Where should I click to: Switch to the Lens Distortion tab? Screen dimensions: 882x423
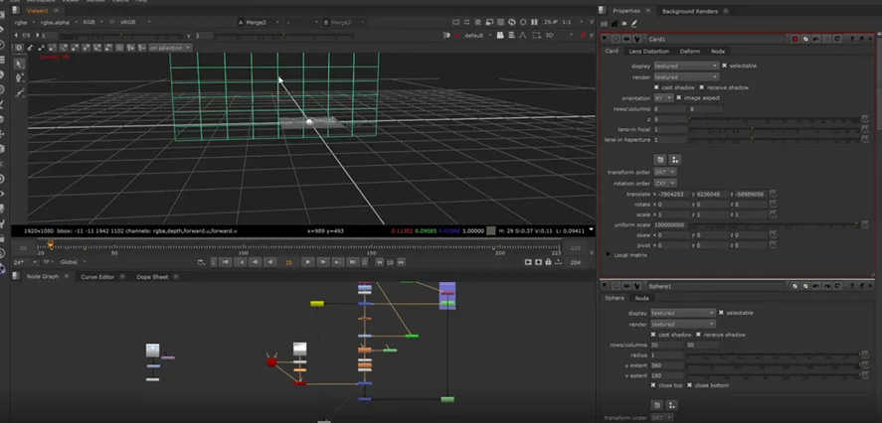pos(649,51)
